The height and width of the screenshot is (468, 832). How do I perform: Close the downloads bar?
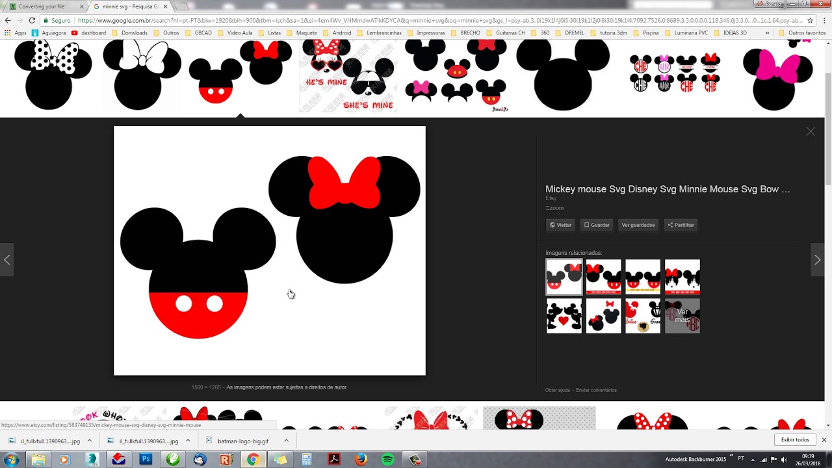(824, 440)
